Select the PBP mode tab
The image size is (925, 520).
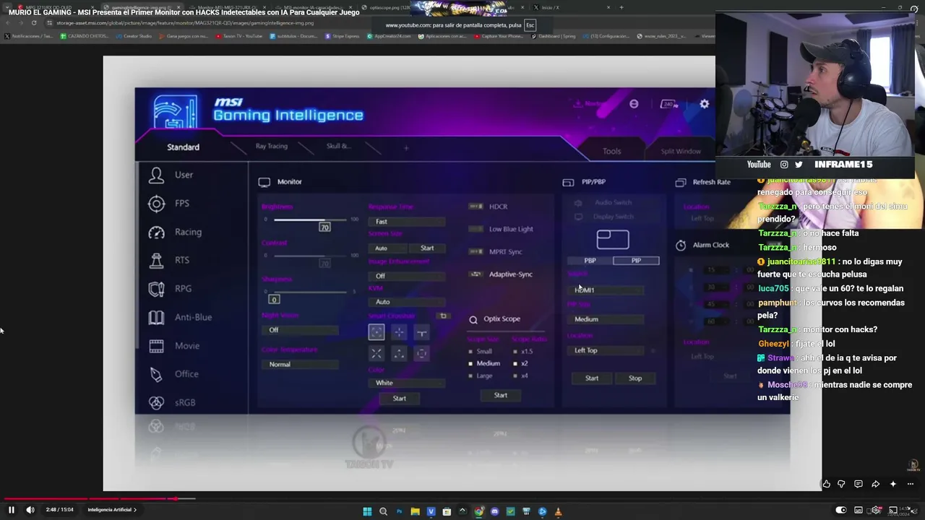click(x=590, y=261)
